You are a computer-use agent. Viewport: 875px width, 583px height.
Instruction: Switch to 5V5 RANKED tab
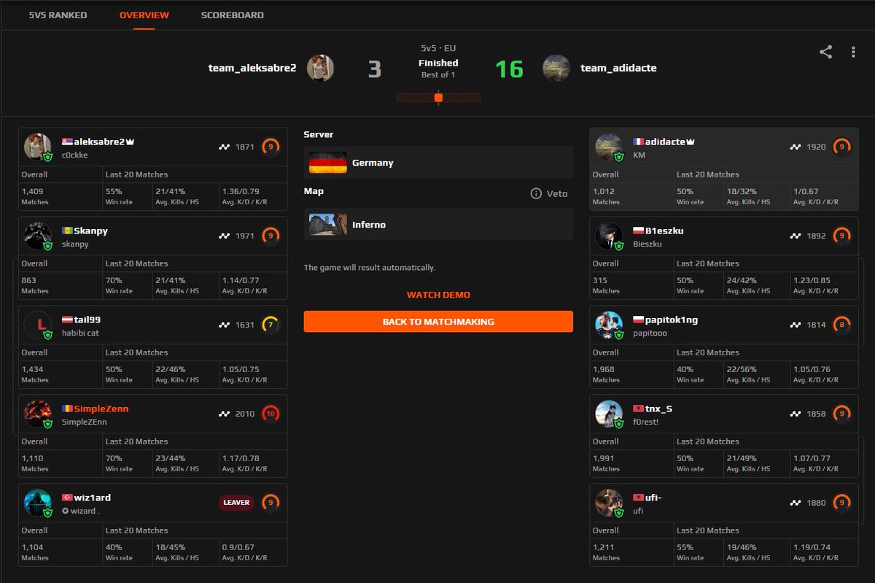coord(58,15)
